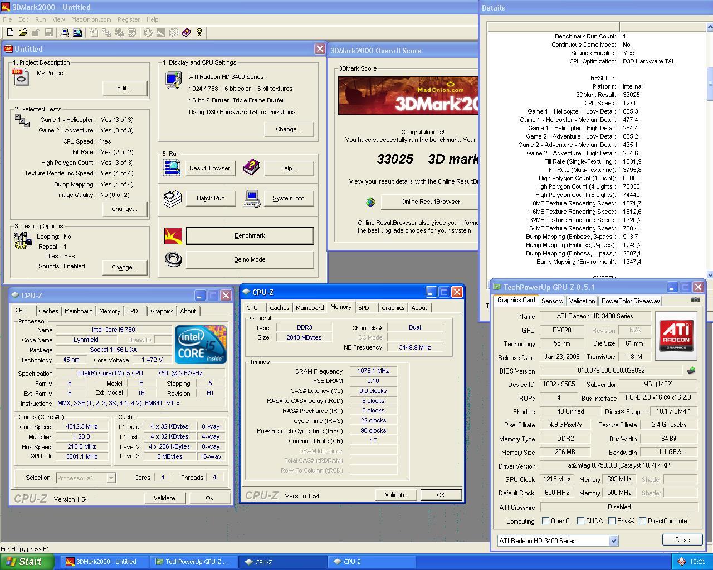713x570 pixels.
Task: Click the ResultBrowser magnifier toolbar icon
Action: pyautogui.click(x=77, y=33)
